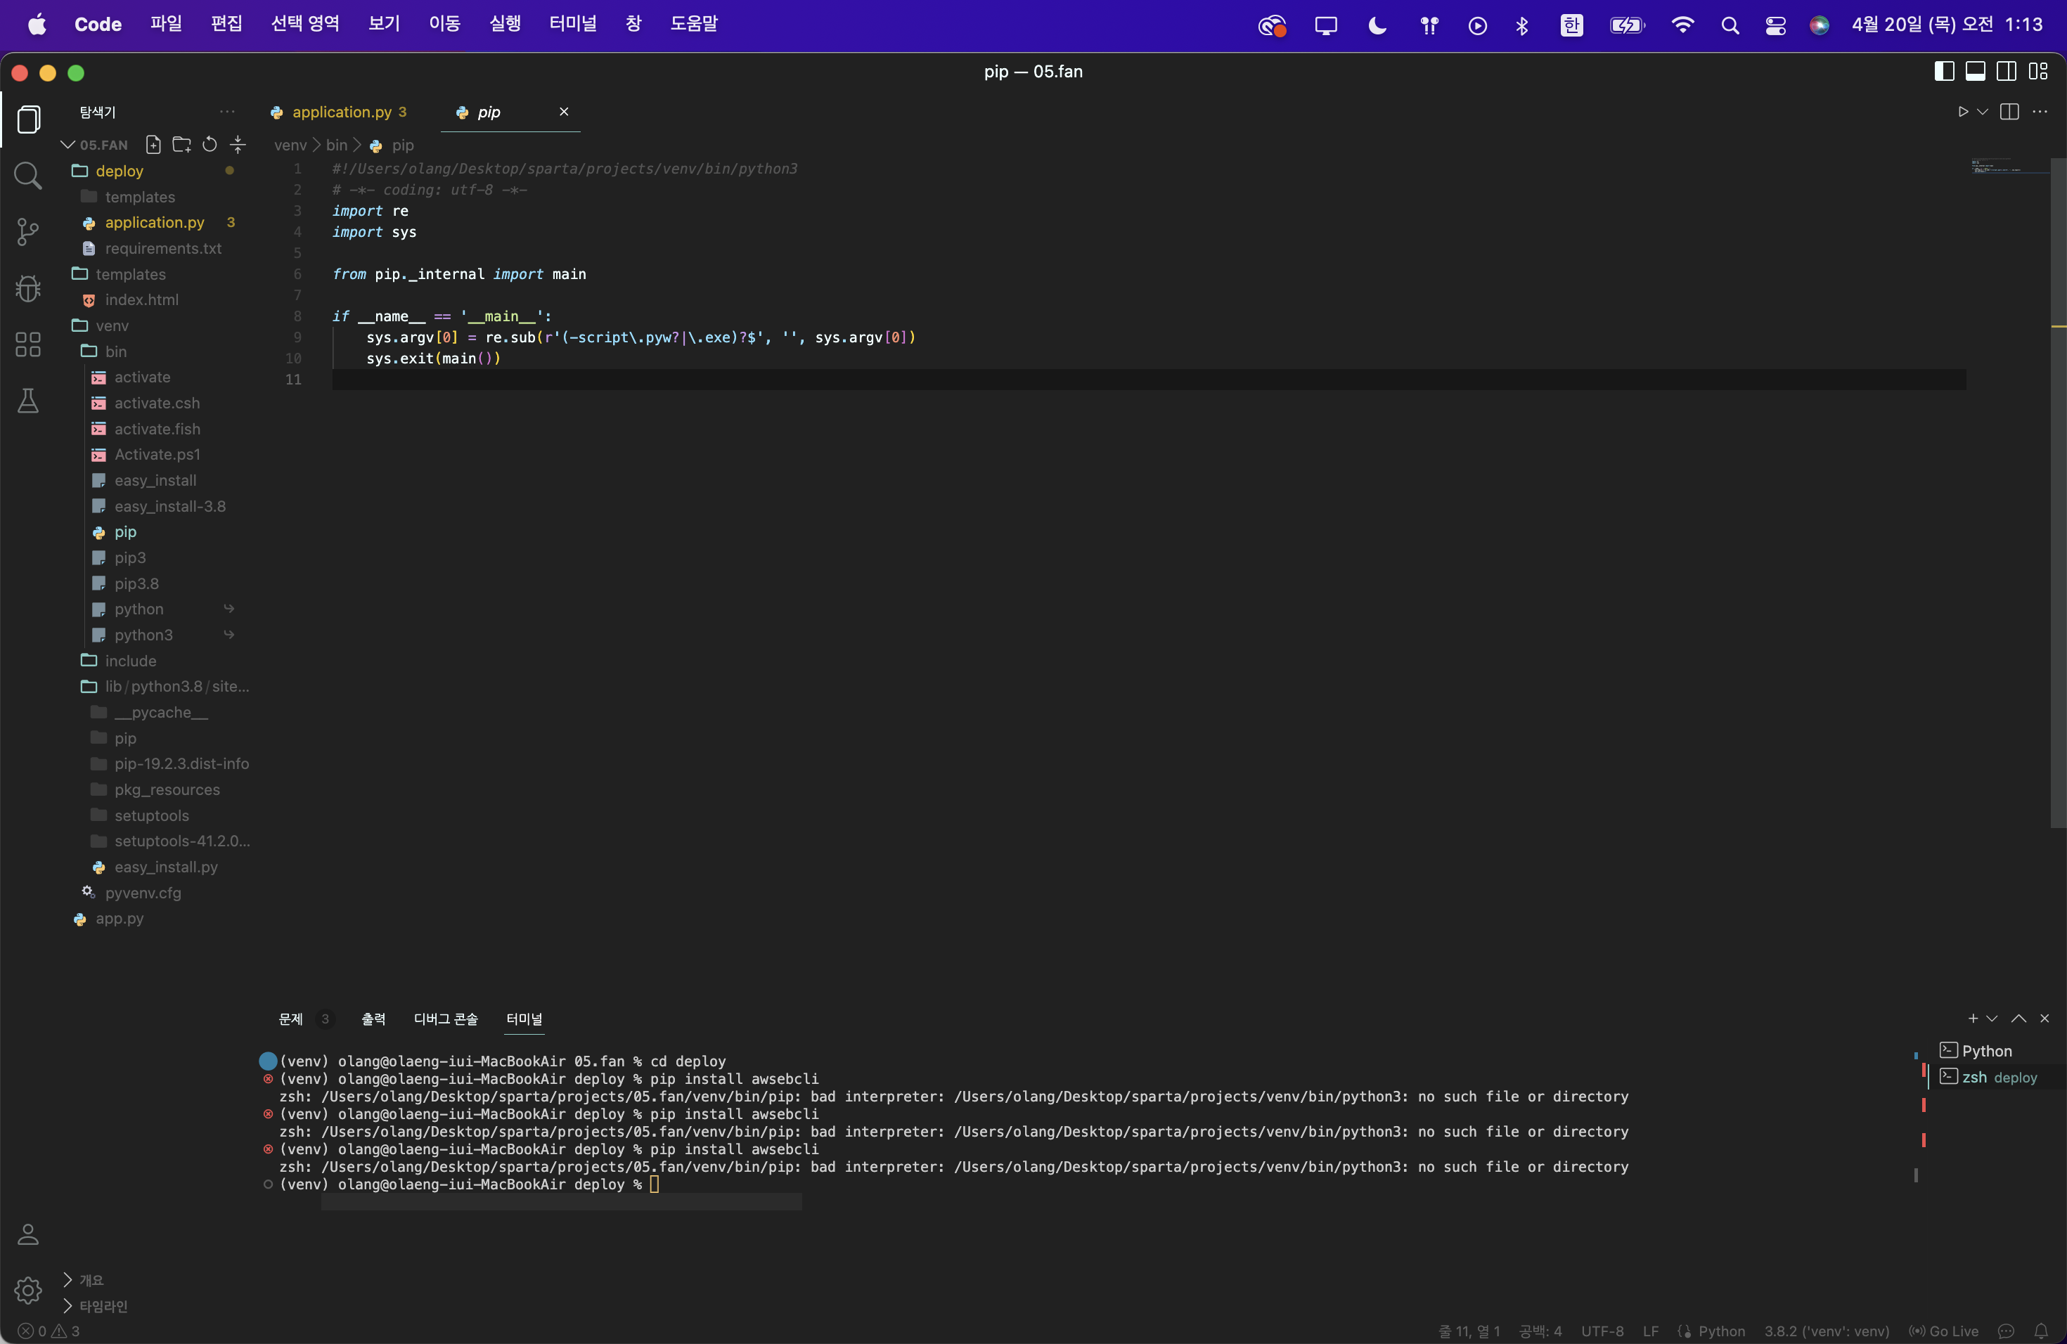
Task: Toggle primary side bar visibility
Action: tap(1945, 71)
